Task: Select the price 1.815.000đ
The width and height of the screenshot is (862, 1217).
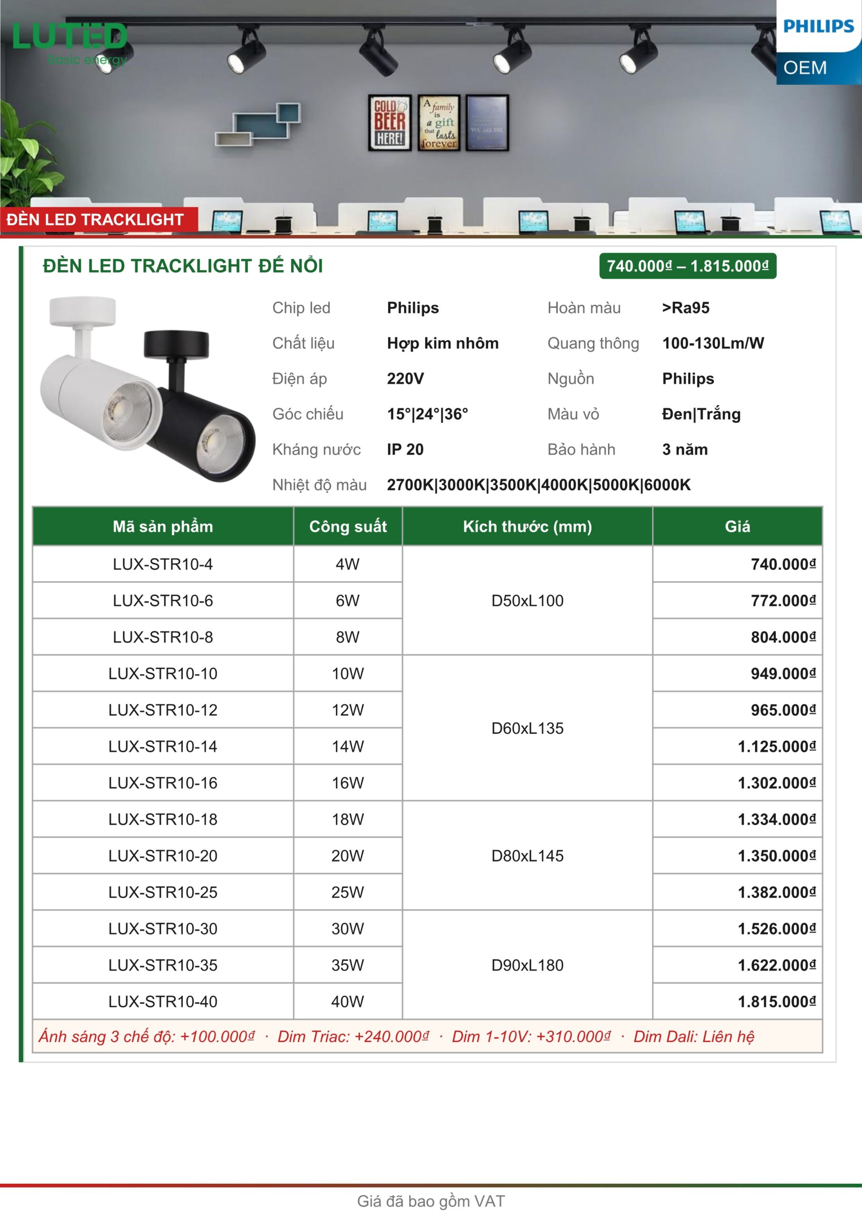Action: click(x=776, y=1002)
